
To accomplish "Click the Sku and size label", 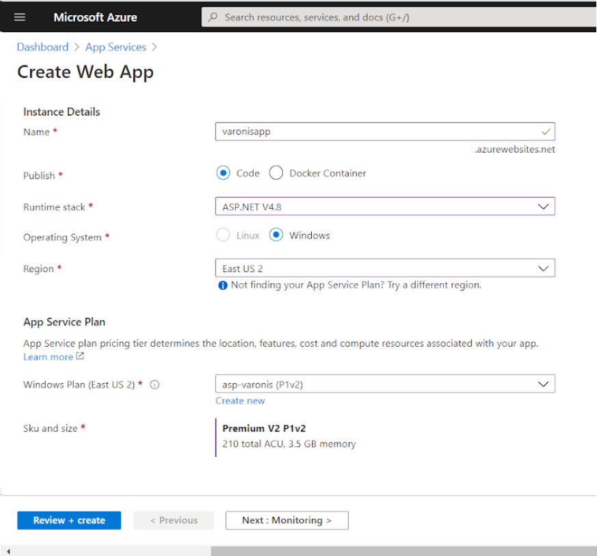I will [50, 428].
